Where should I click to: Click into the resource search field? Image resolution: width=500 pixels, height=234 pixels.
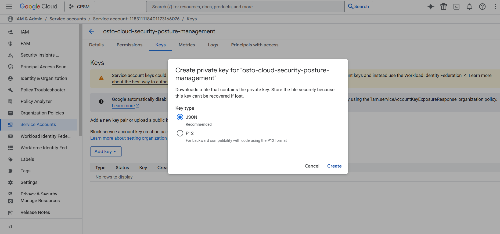(x=245, y=7)
